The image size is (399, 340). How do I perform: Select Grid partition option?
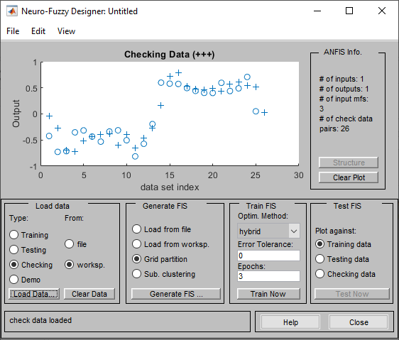click(x=136, y=259)
